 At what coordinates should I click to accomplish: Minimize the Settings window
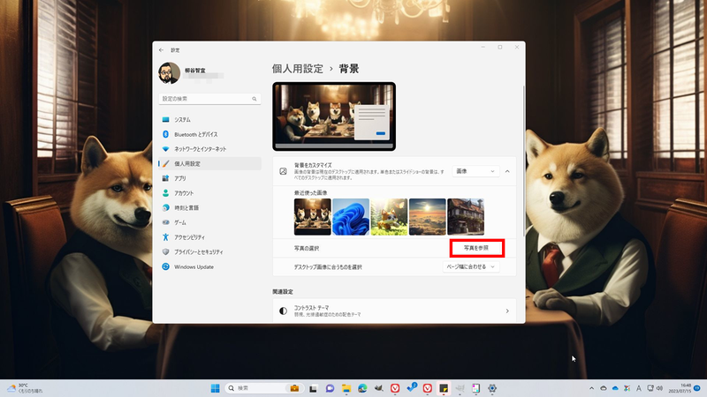(x=483, y=48)
